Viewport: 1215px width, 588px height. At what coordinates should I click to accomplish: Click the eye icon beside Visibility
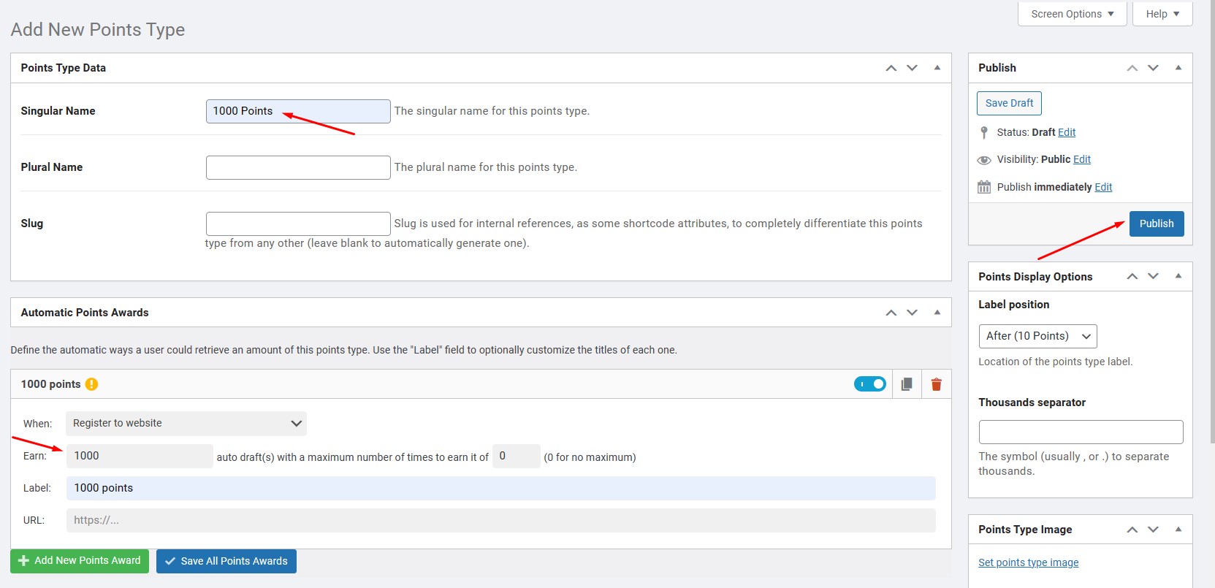click(984, 160)
